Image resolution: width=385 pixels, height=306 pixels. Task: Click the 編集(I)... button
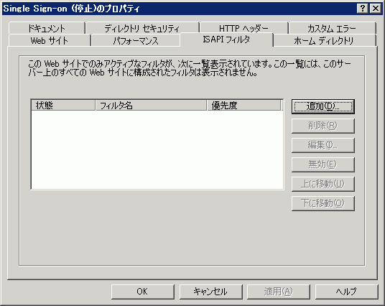click(323, 145)
